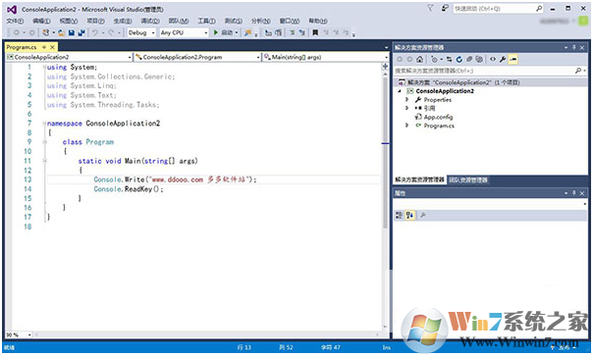Click the Navigate Forward circle icon in main toolbar
The width and height of the screenshot is (595, 356).
31,33
